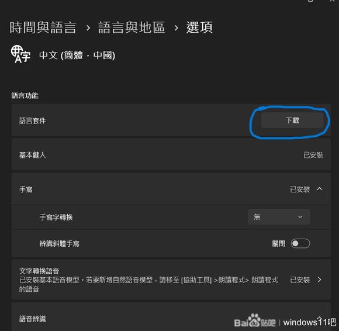This screenshot has width=339, height=331.
Task: Collapse the 手寫 section chevron
Action: 319,189
